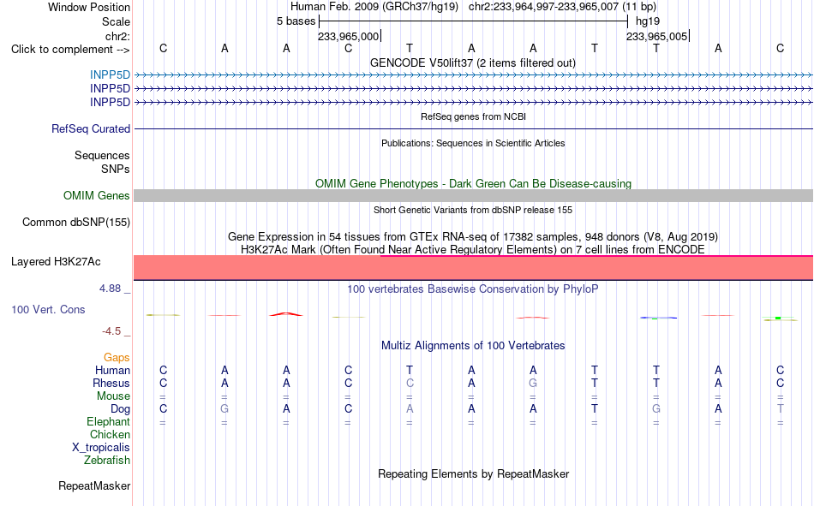This screenshot has height=506, width=814.
Task: Click the -4.5 PhyloP lower scale value
Action: (111, 331)
